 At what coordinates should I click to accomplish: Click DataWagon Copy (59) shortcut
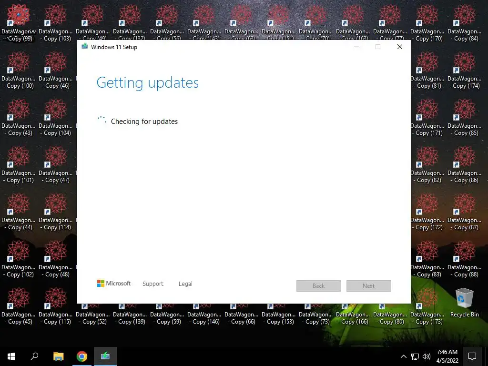(167, 315)
